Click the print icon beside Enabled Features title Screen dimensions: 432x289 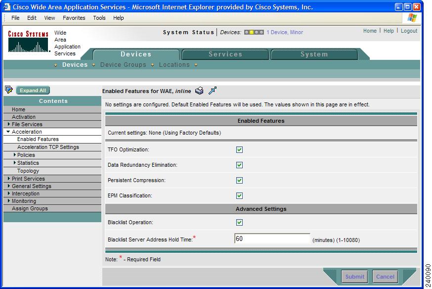point(199,91)
